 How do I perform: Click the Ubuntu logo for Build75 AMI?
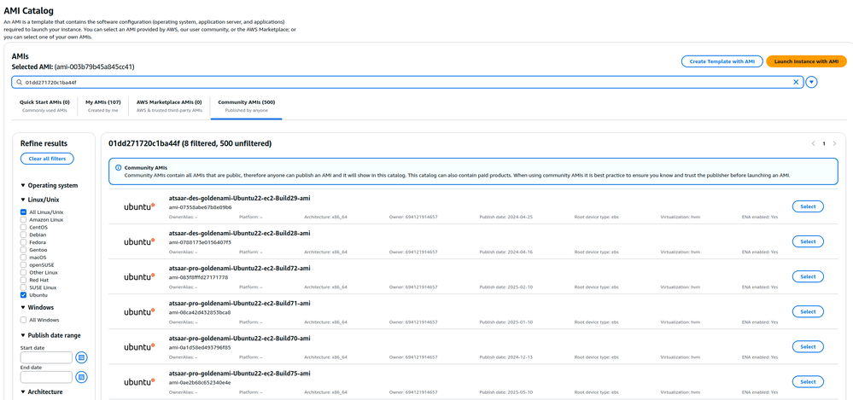pyautogui.click(x=139, y=382)
